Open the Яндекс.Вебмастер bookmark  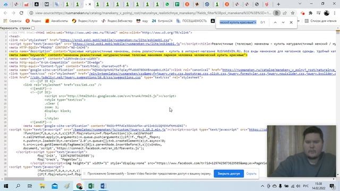(x=117, y=21)
